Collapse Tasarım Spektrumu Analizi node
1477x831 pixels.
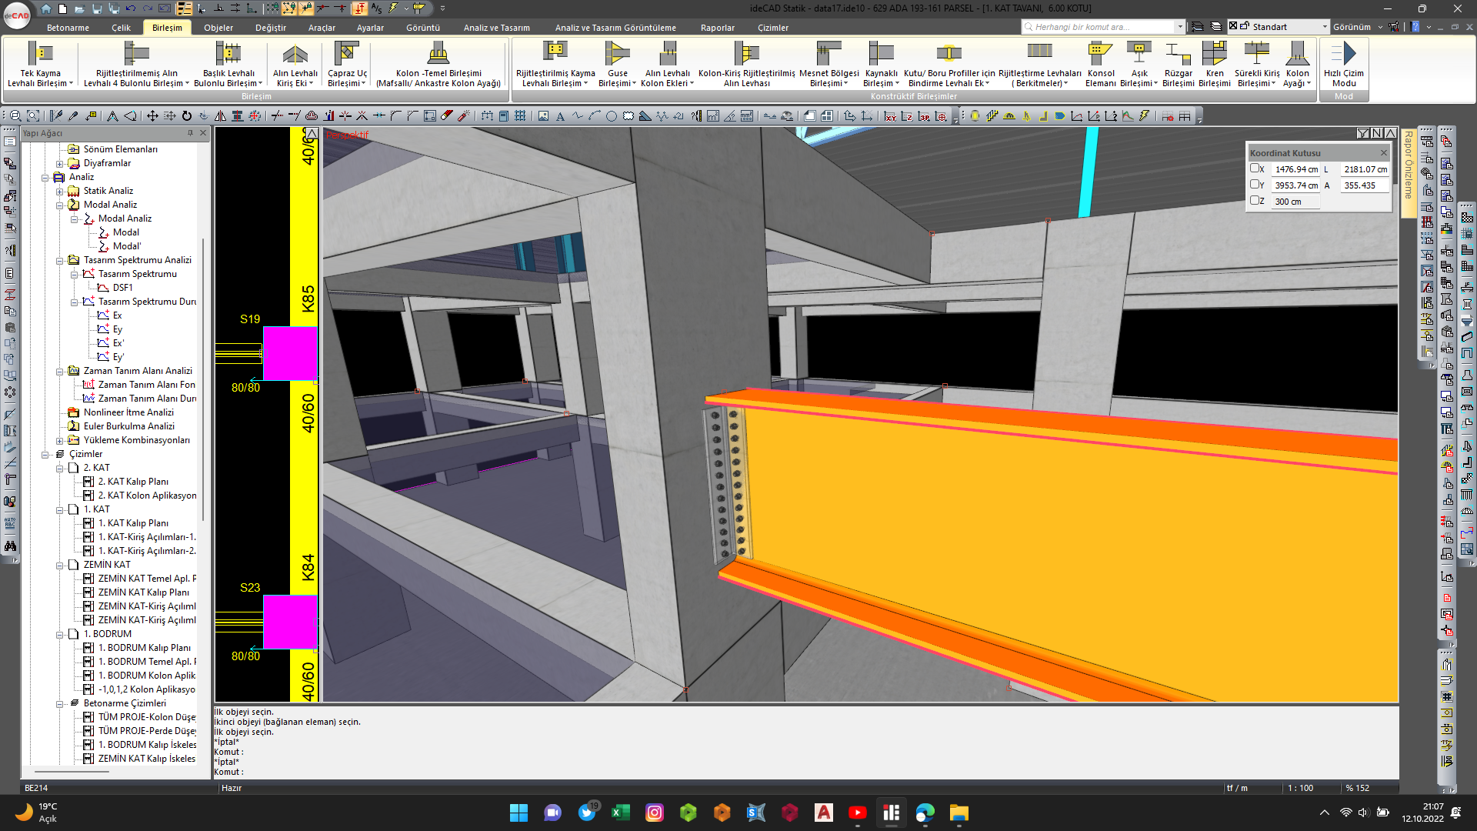(x=59, y=261)
